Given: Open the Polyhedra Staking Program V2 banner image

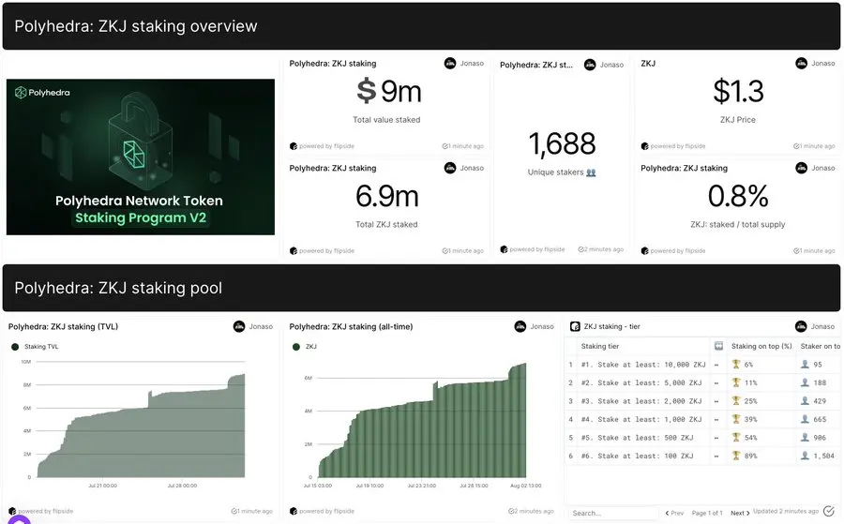Looking at the screenshot, I should [141, 157].
